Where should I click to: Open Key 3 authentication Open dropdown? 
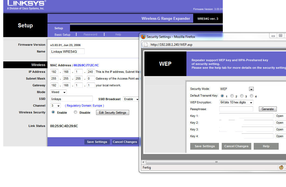(x=280, y=129)
